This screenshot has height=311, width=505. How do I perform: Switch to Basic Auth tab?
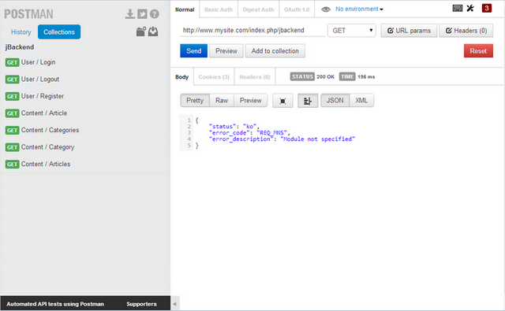coord(219,9)
